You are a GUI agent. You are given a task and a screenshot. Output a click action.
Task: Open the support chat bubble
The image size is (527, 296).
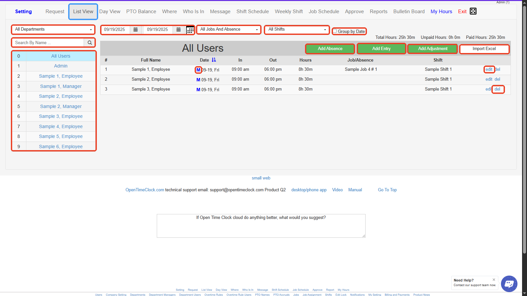[x=509, y=283]
